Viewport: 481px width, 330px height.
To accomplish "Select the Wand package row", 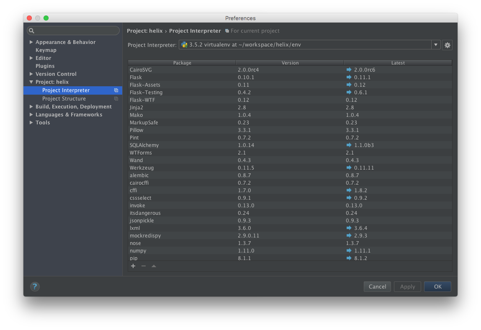I will pos(290,160).
